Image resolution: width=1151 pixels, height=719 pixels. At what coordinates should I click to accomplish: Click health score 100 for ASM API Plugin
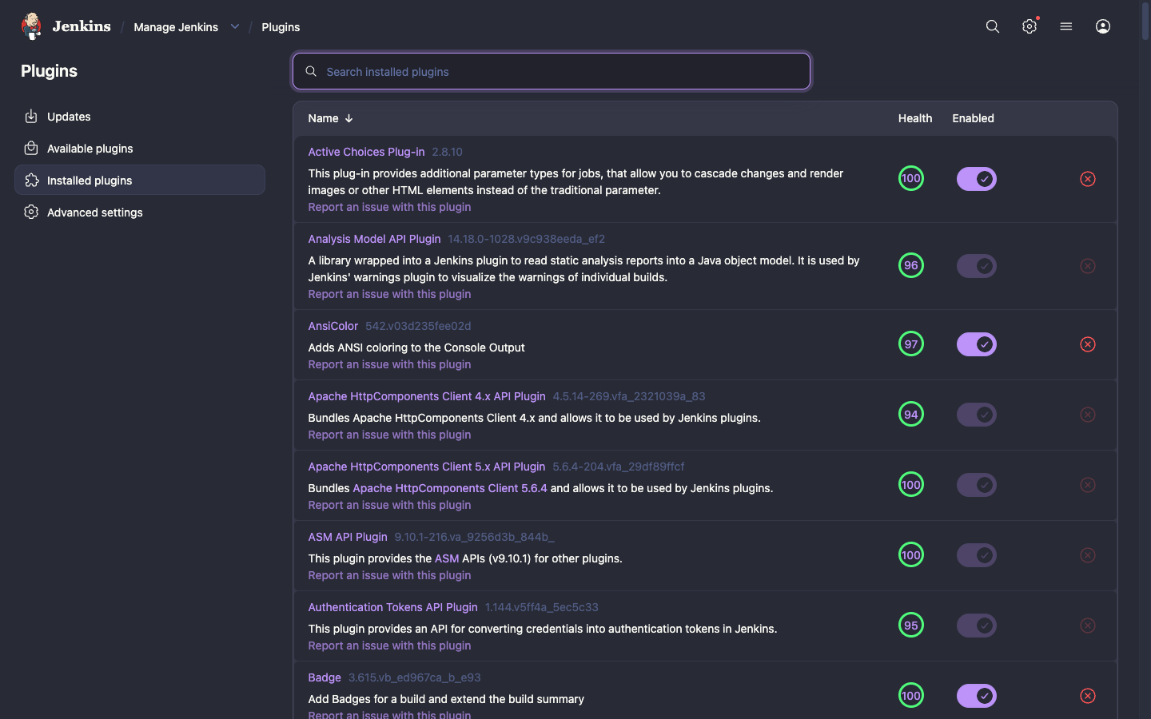pos(911,555)
